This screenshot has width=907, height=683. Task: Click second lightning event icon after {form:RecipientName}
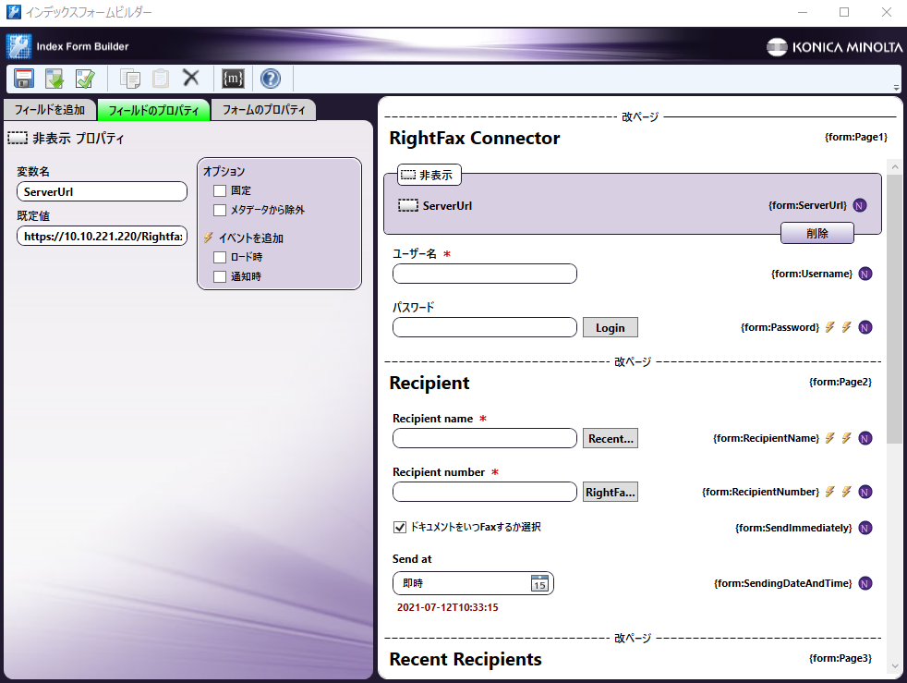[x=847, y=438]
